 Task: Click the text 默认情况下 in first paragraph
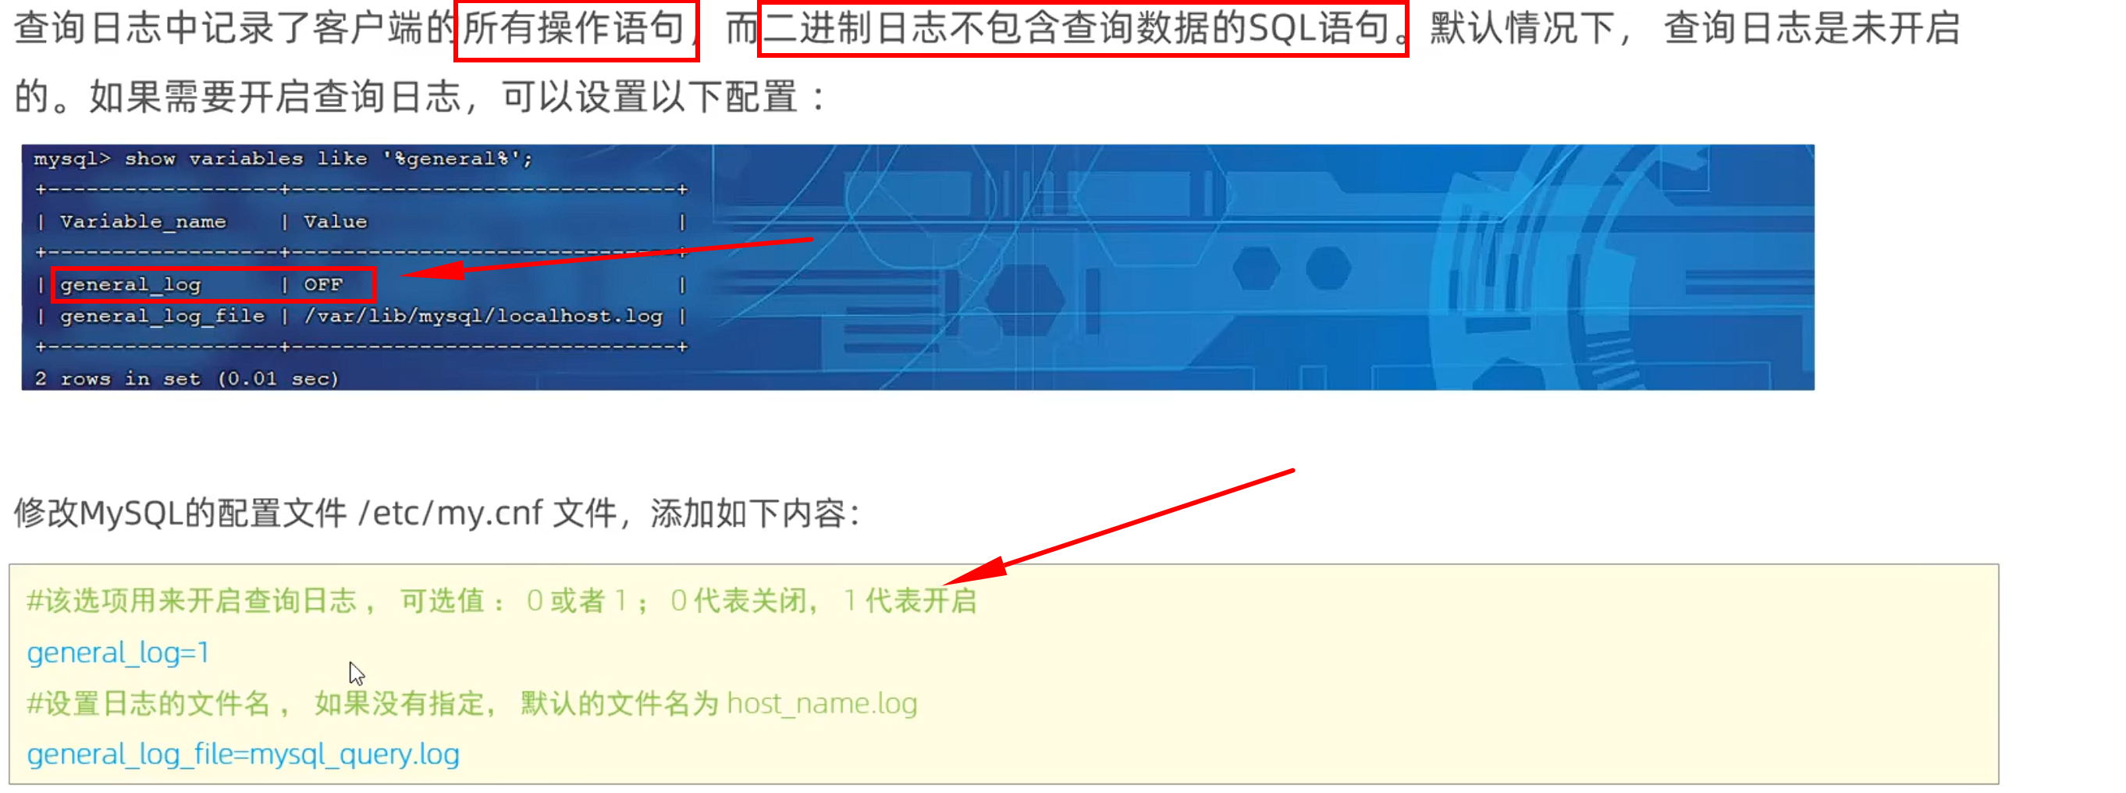pyautogui.click(x=1523, y=29)
